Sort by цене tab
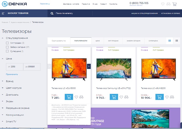 98,41
